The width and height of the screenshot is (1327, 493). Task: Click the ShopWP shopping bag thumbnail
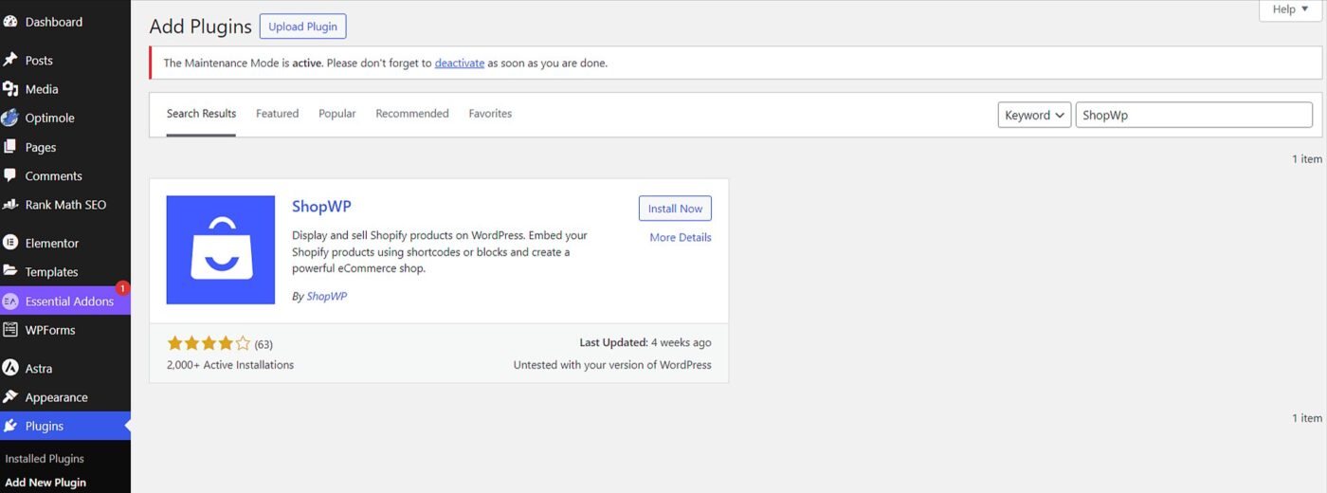pos(221,250)
